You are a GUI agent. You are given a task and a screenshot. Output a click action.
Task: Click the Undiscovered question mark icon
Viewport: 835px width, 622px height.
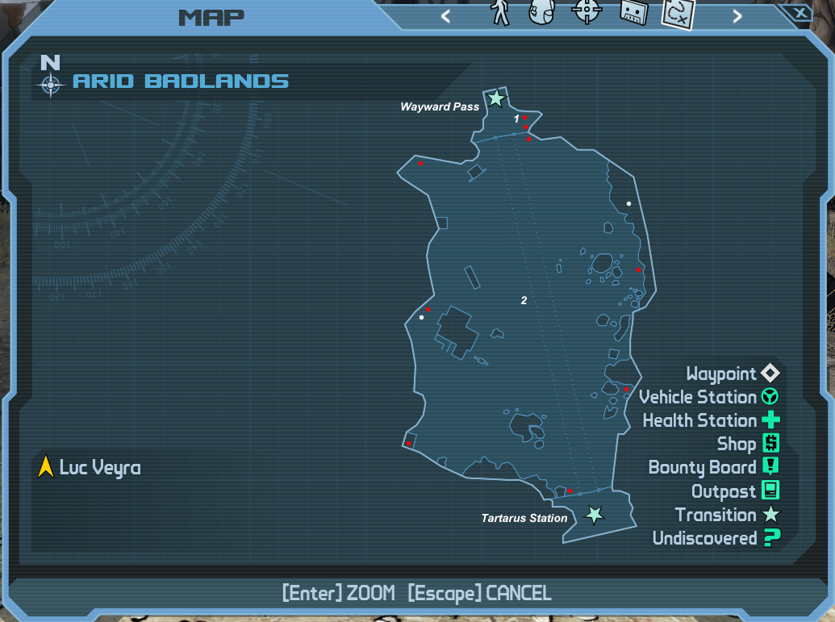click(770, 538)
